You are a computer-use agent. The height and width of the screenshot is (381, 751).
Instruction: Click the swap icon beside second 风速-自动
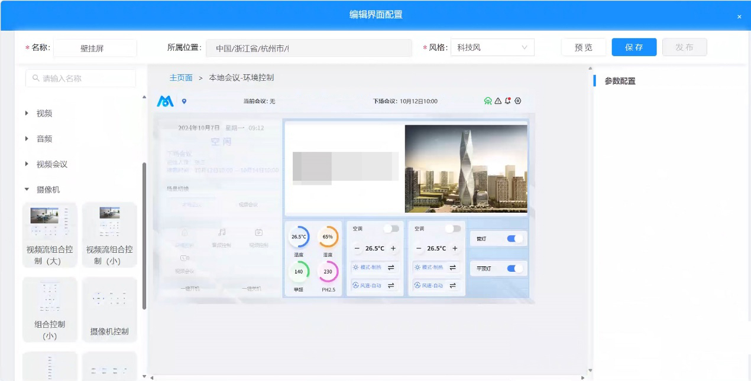click(452, 285)
